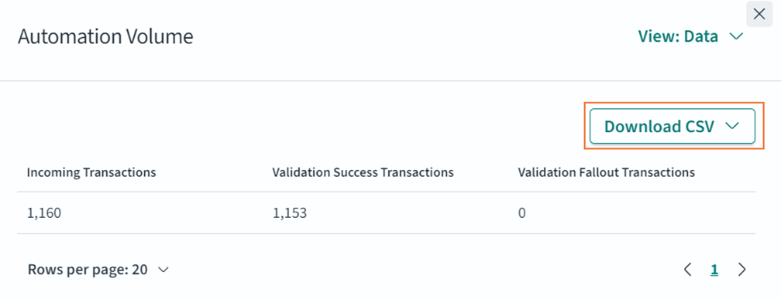
Task: Click the 20 value in rows per page
Action: [x=140, y=270]
